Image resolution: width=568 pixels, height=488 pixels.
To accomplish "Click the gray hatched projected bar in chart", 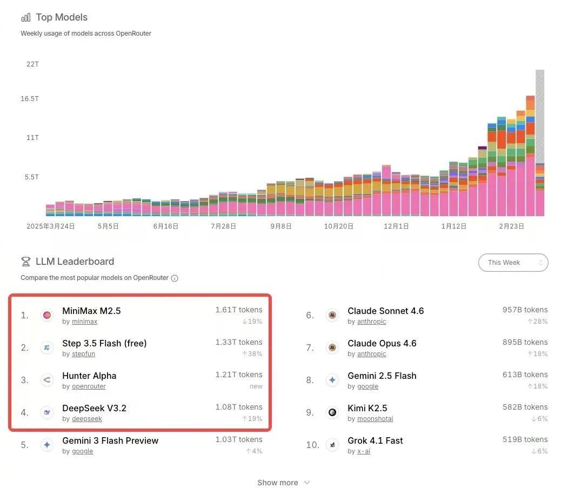I will (540, 116).
